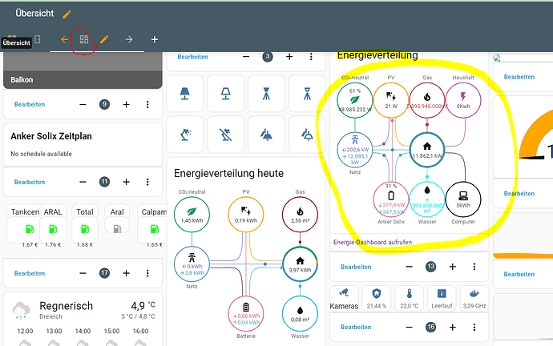Image resolution: width=553 pixels, height=346 pixels.
Task: Open the Energie-Dashboard aufrufen link
Action: point(373,243)
